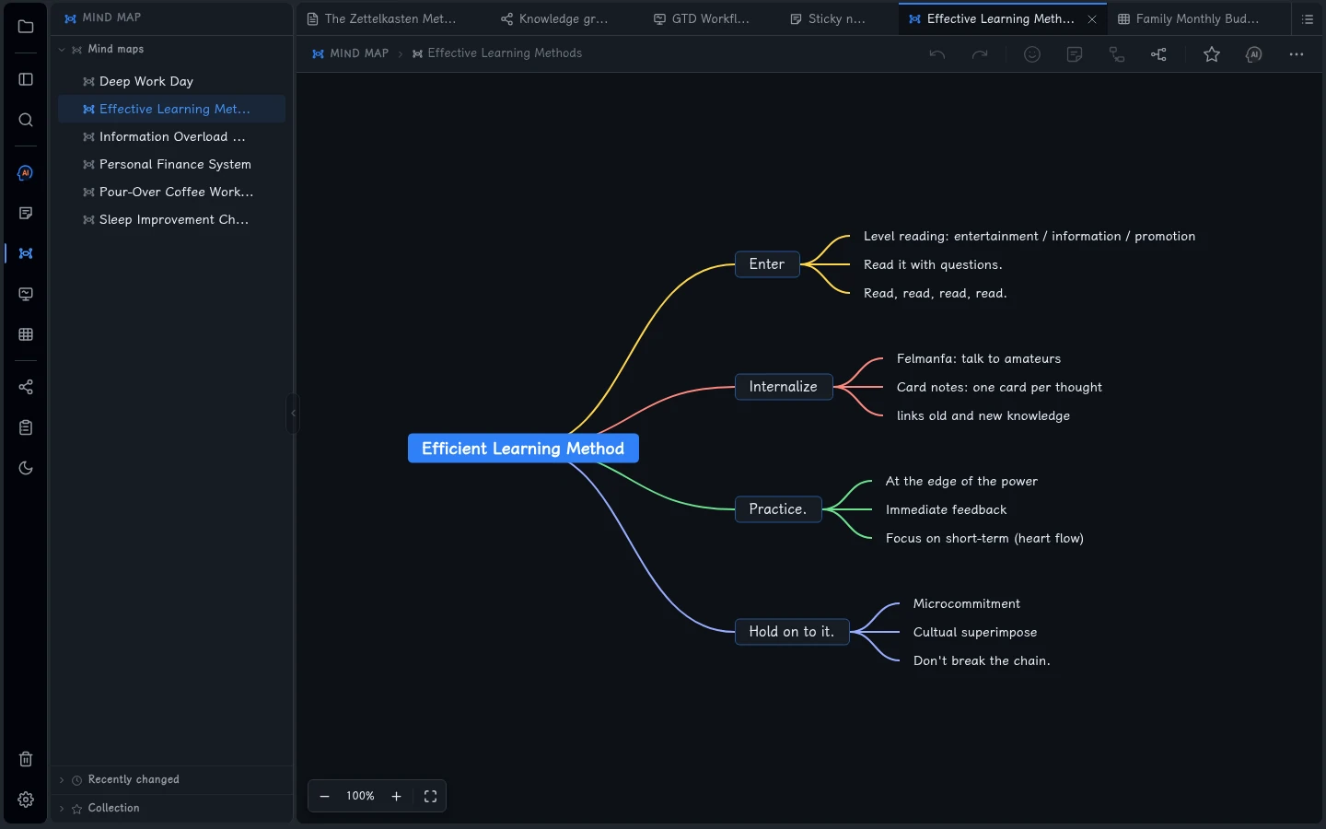The height and width of the screenshot is (829, 1326).
Task: Select 'Felmanfa: talk to amateurs' leaf
Action: click(979, 359)
